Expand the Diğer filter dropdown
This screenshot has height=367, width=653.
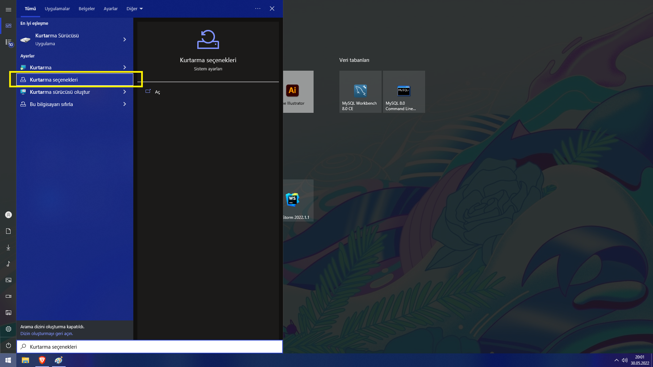[x=135, y=9]
